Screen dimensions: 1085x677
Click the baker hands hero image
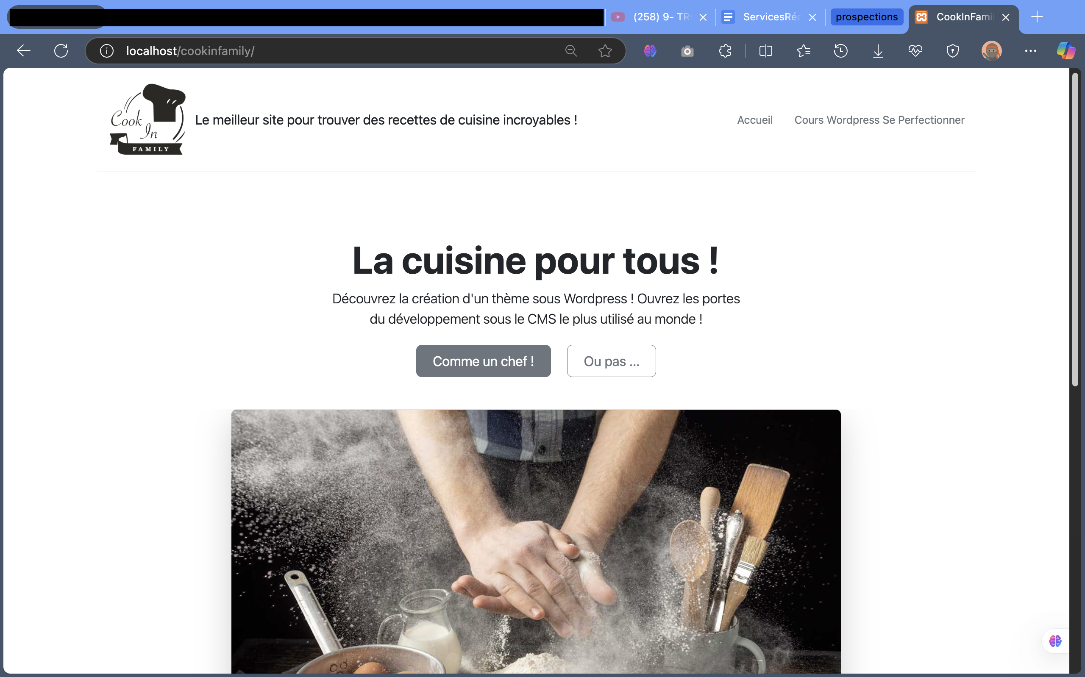[x=536, y=541]
